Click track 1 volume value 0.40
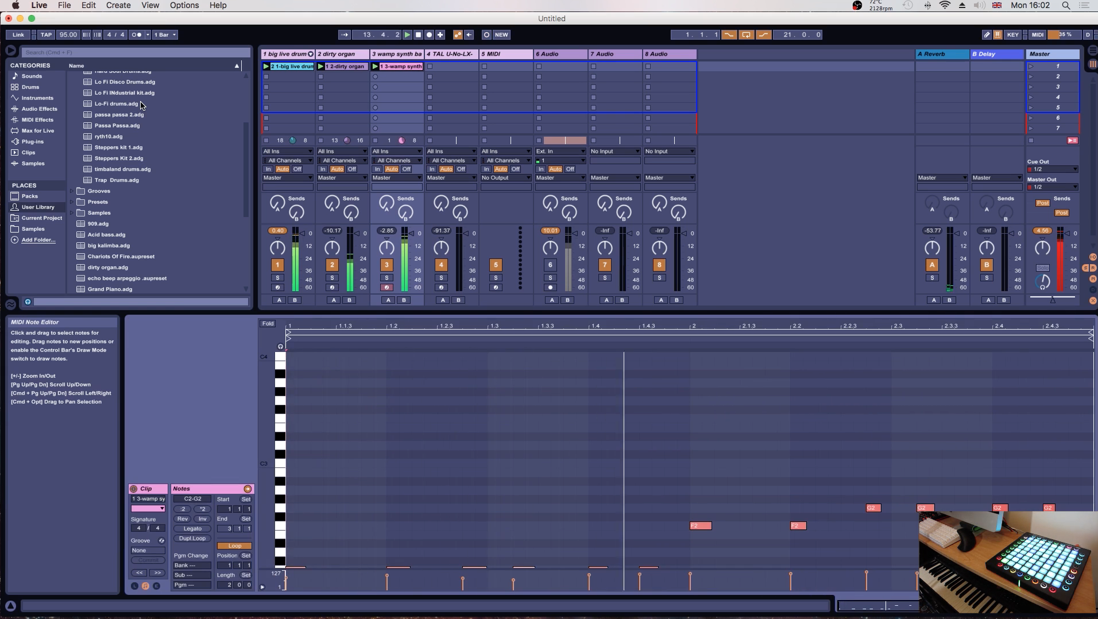 pyautogui.click(x=277, y=230)
